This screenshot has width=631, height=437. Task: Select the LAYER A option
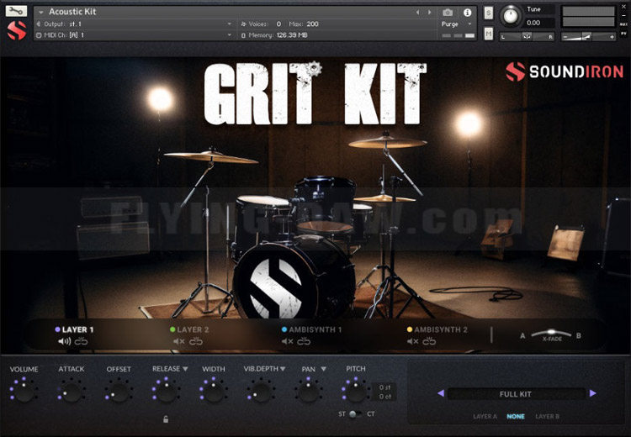tap(485, 417)
